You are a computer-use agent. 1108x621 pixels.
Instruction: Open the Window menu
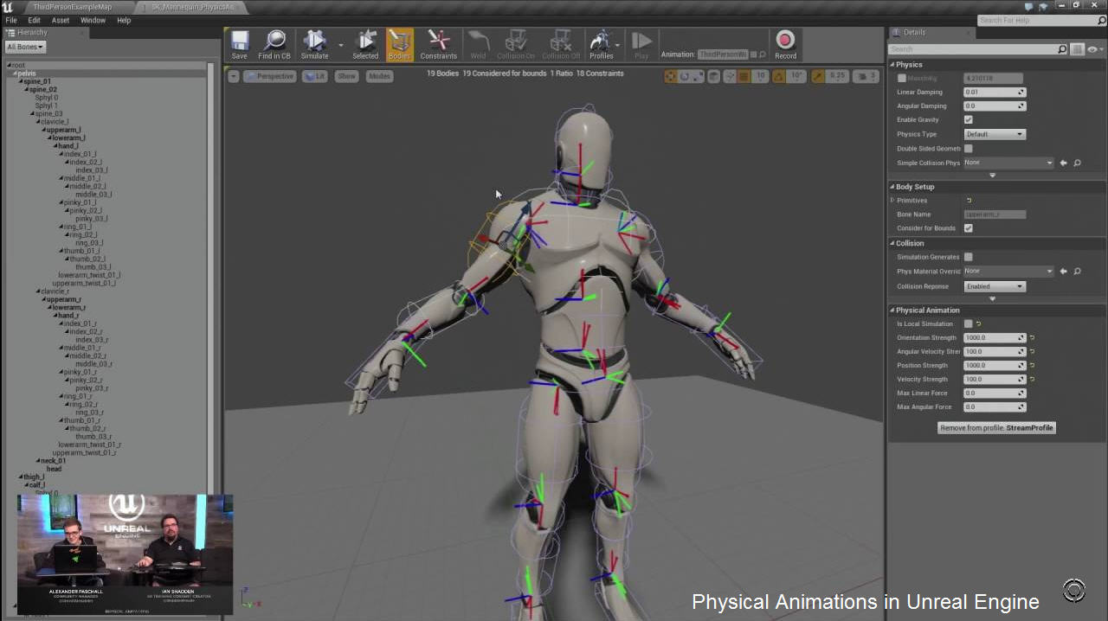tap(93, 20)
